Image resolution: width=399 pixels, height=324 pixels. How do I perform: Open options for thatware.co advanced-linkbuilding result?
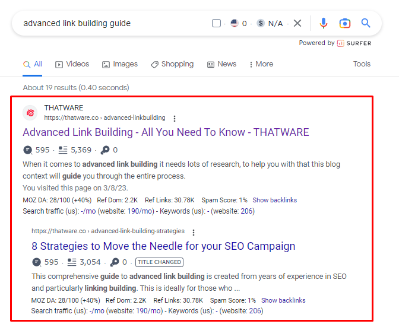(x=175, y=119)
